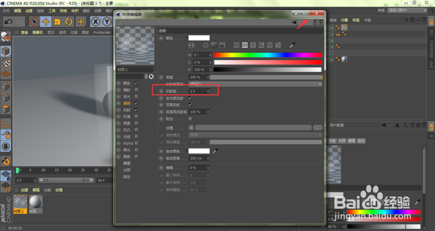Click the texture browse button with ellipsis
This screenshot has height=231, width=435.
pos(318,128)
